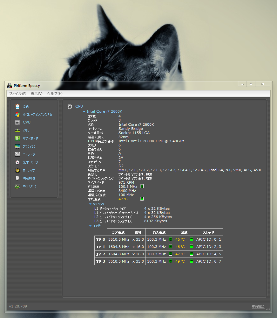
Task: Click the Memory (メモリ) RAM icon
Action: click(x=17, y=131)
